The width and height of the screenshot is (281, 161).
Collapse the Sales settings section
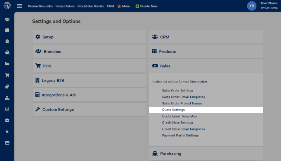point(206,66)
